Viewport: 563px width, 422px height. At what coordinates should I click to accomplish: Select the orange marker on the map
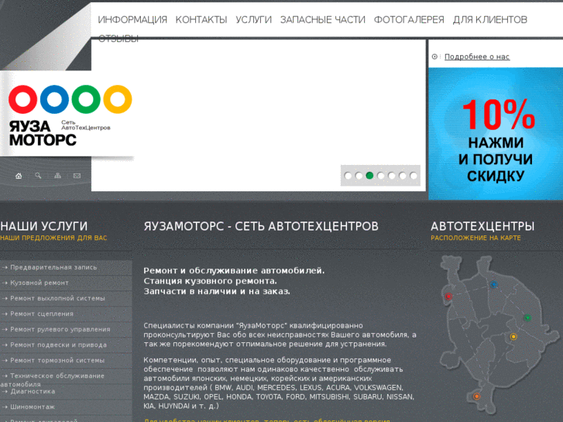pos(476,396)
